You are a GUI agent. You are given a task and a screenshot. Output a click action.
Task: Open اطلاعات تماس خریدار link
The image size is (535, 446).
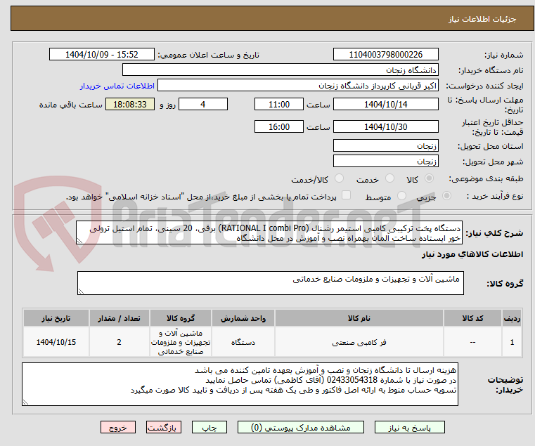tap(117, 86)
